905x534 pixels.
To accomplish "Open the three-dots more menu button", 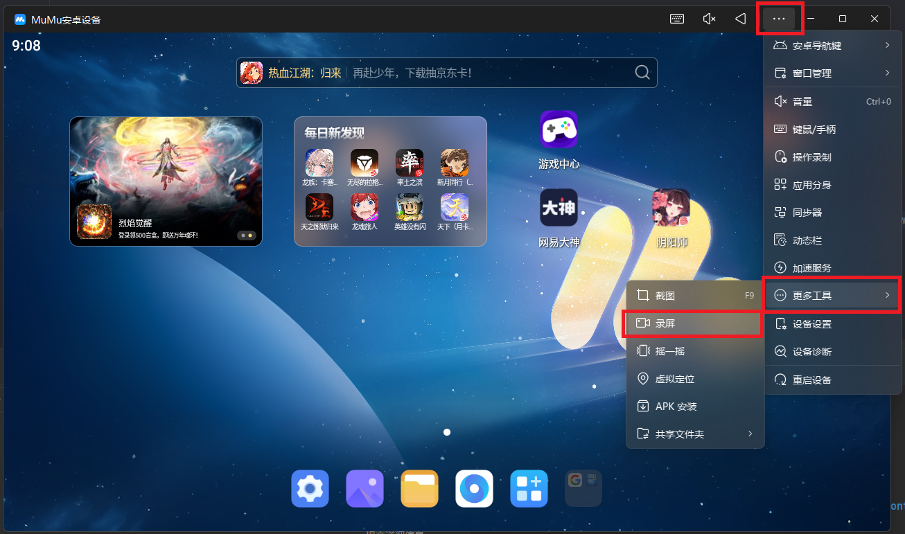I will coord(779,19).
